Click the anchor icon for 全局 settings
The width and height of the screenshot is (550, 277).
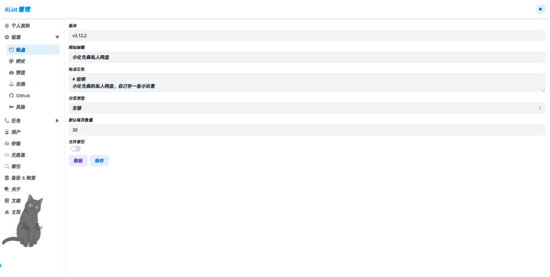(11, 84)
